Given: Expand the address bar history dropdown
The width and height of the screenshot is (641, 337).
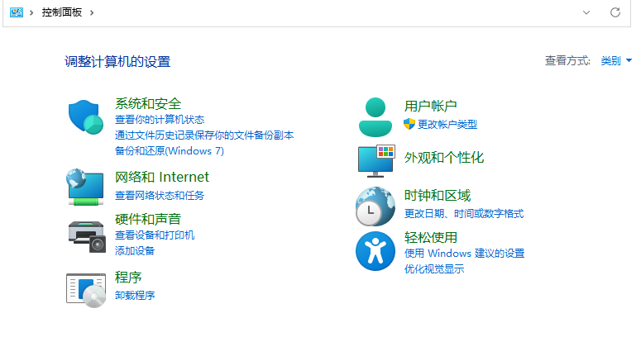Looking at the screenshot, I should tap(586, 12).
